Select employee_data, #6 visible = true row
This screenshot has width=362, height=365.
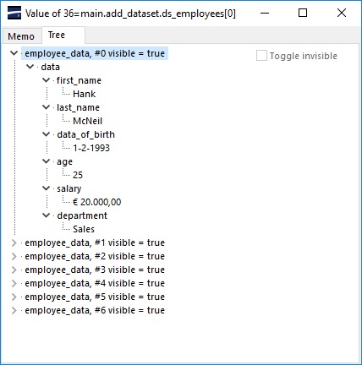95,310
